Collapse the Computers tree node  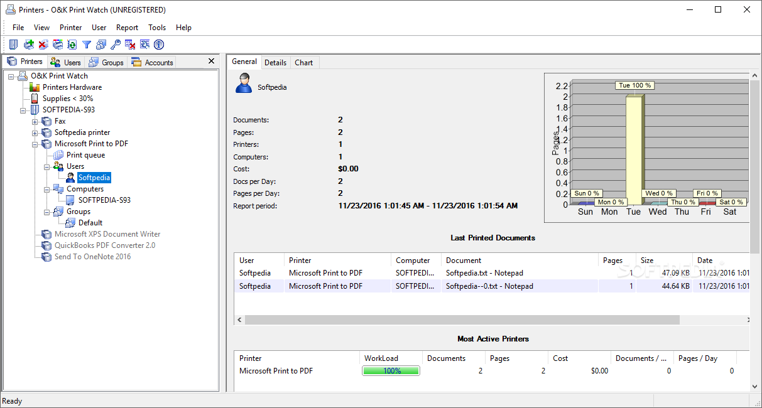(x=47, y=189)
